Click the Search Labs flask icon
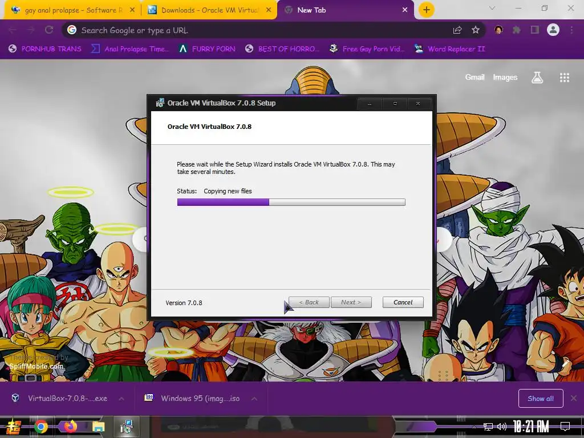The width and height of the screenshot is (584, 438). pyautogui.click(x=537, y=78)
